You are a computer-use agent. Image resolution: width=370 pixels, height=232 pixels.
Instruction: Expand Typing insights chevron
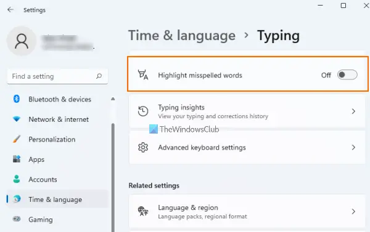click(x=353, y=111)
